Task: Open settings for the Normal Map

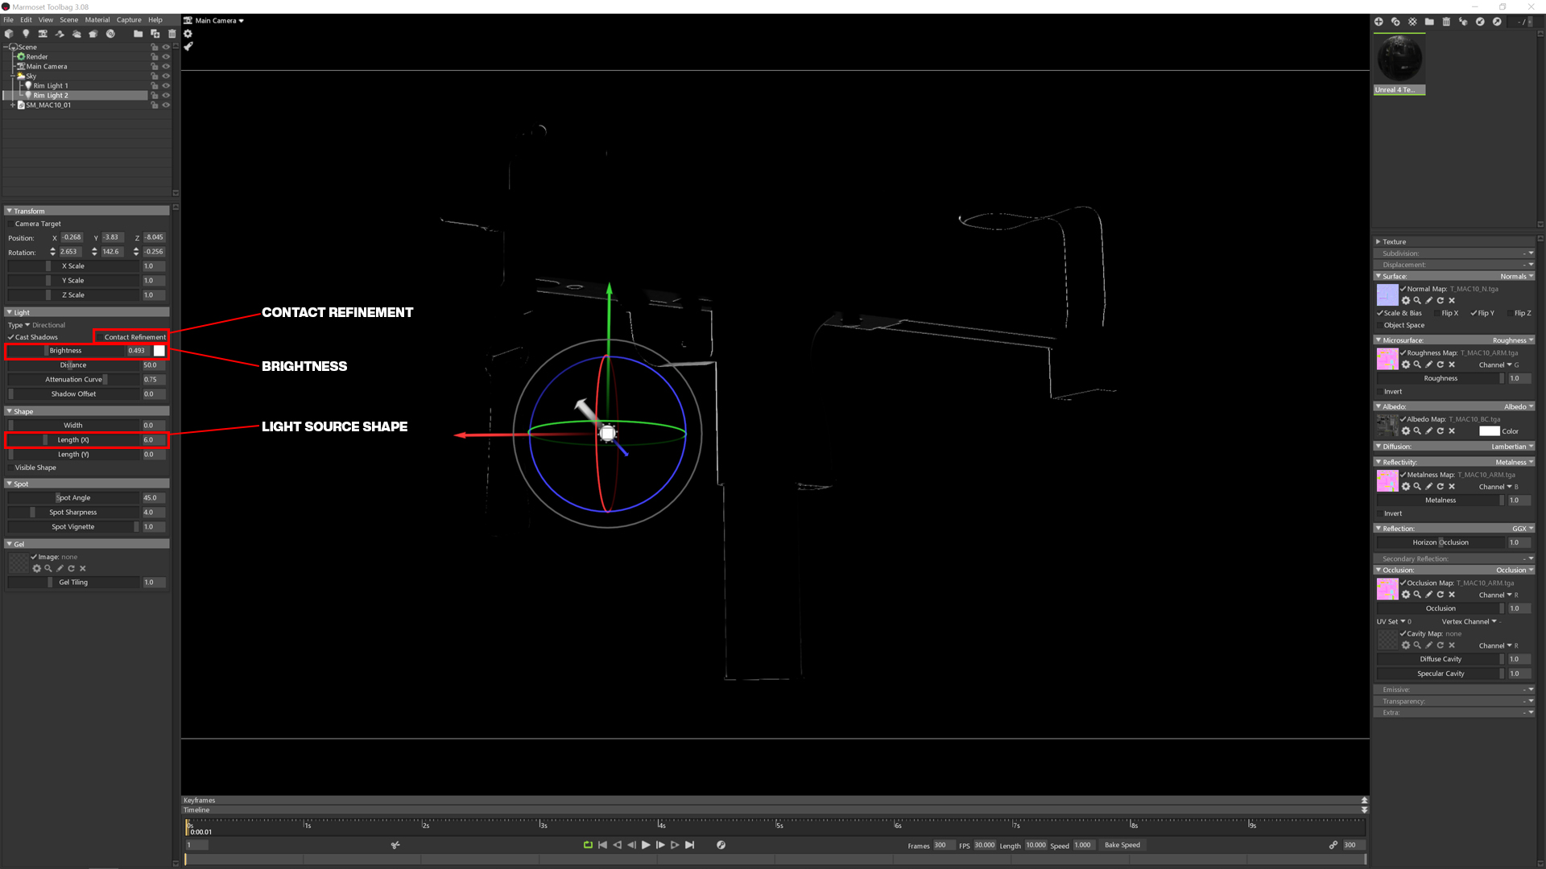Action: tap(1406, 300)
